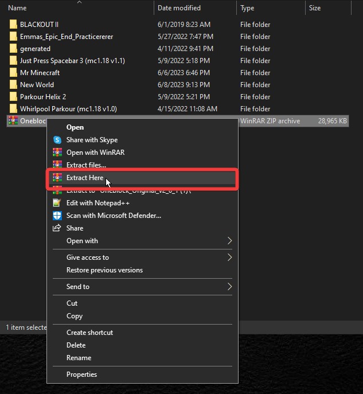Screen dimensions: 363x394
Task: Select the Emmas_Epic_End_Practicererer folder icon
Action: 13,37
